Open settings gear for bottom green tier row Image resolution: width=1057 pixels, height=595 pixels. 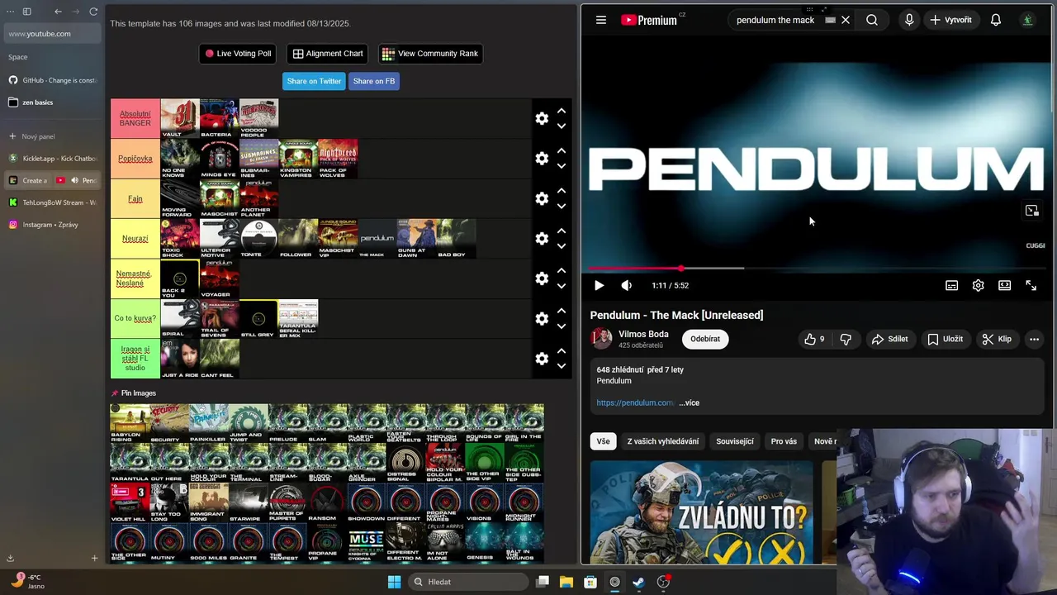click(542, 359)
